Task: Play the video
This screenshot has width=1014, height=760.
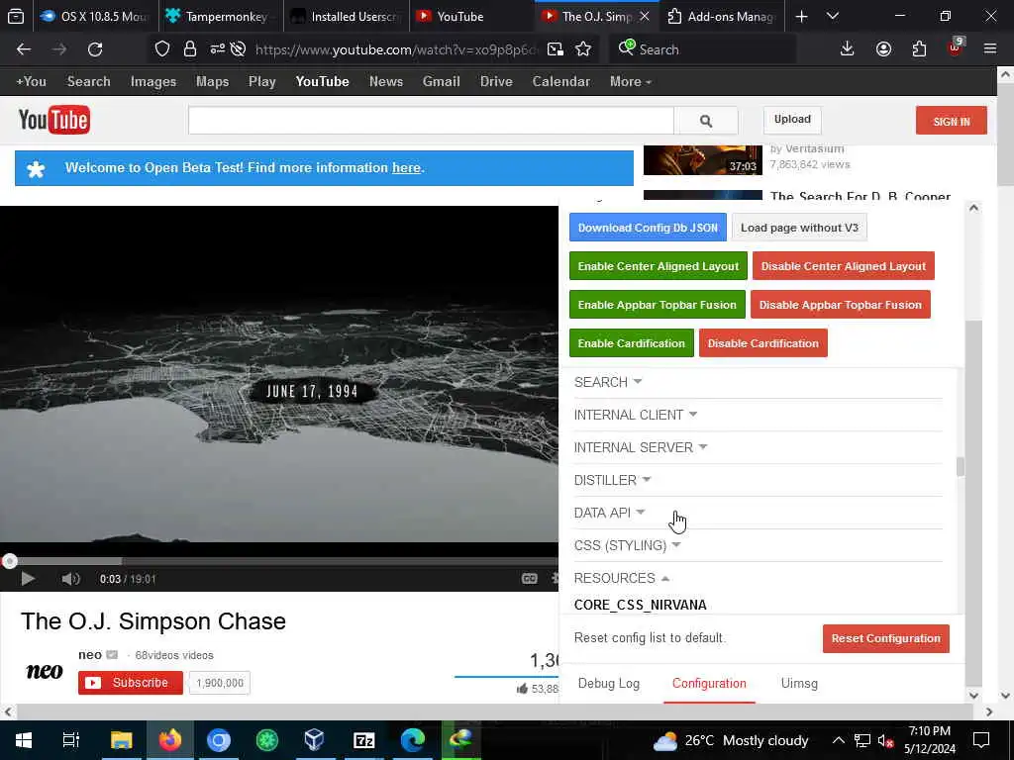Action: coord(28,579)
